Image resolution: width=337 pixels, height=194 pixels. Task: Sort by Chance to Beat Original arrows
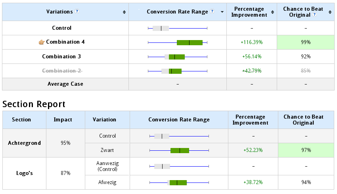click(330, 12)
